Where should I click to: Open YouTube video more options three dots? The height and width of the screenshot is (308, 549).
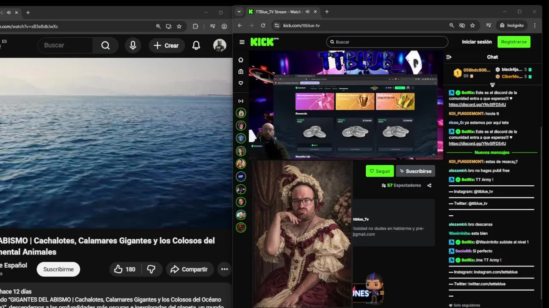point(224,269)
